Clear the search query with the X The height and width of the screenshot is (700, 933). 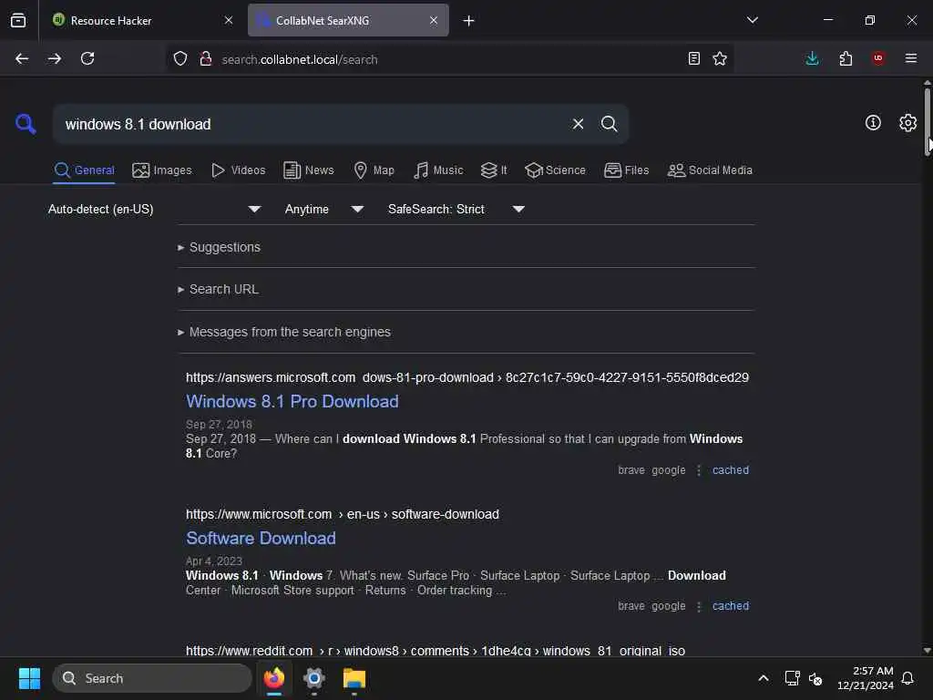coord(578,124)
